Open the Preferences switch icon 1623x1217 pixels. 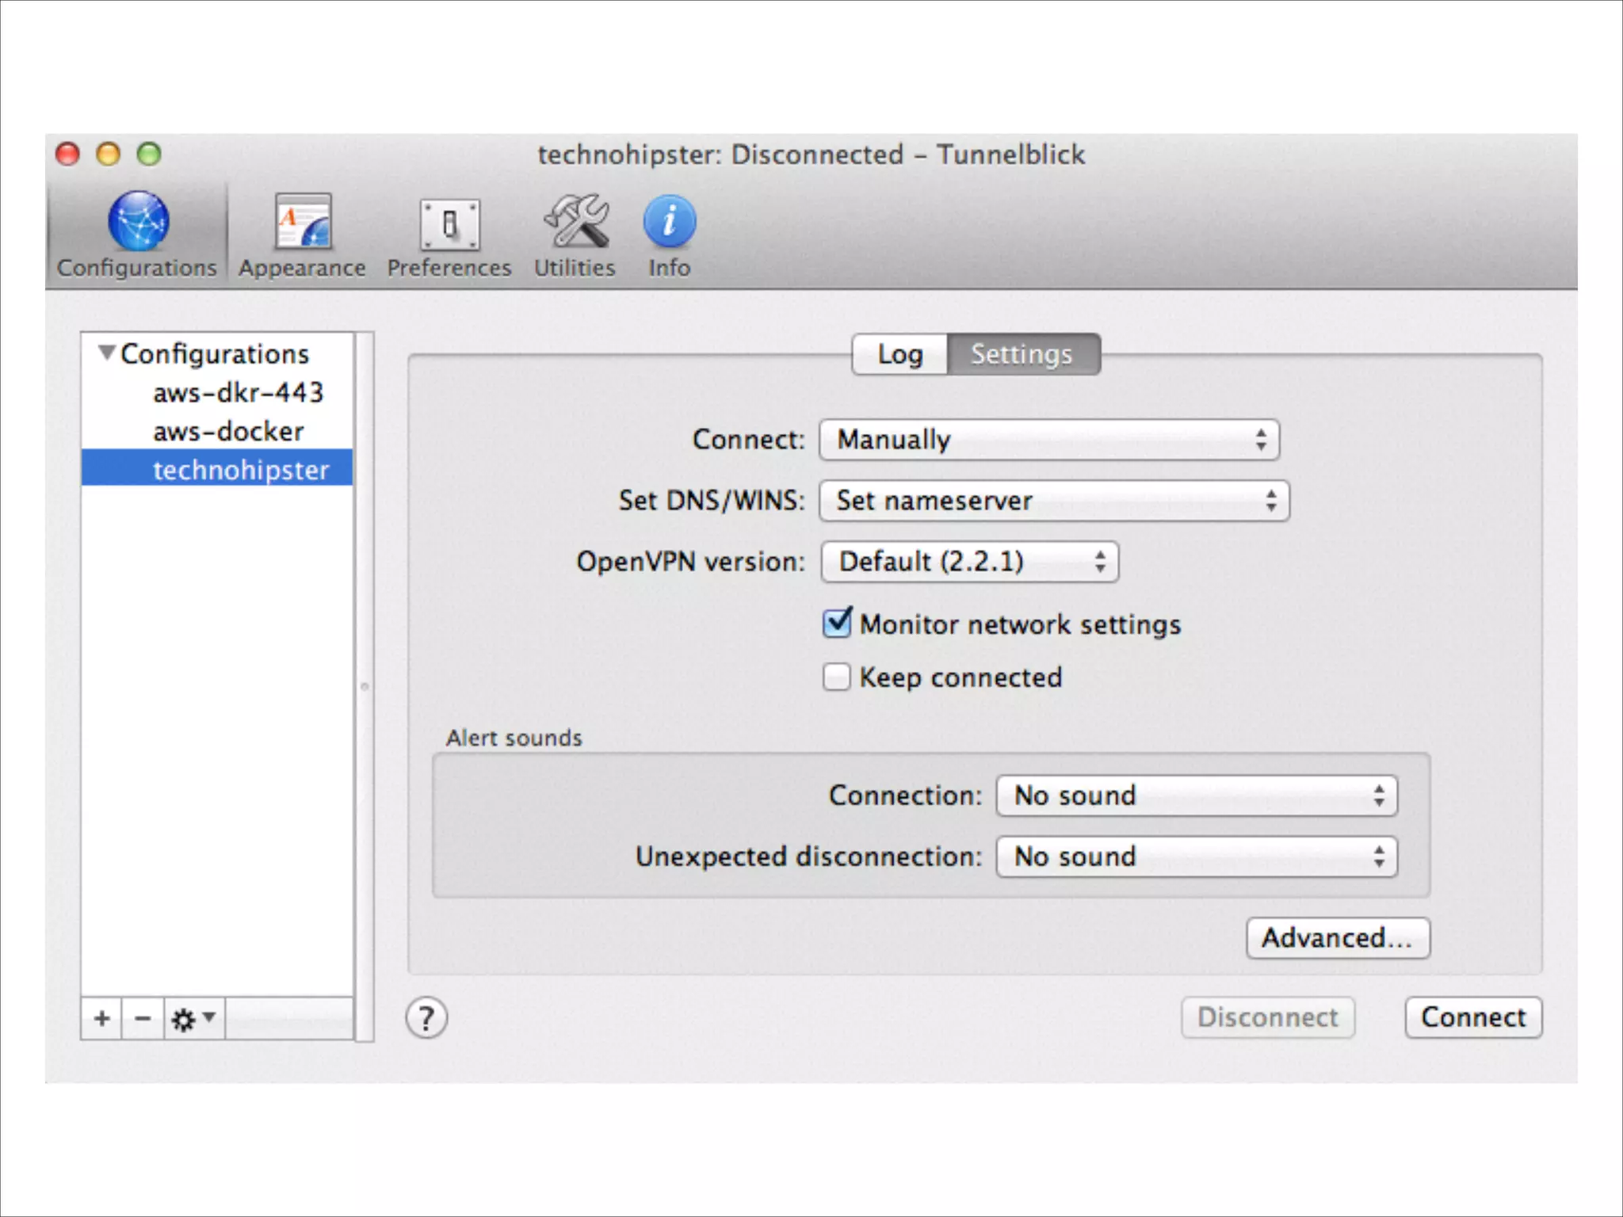[449, 224]
